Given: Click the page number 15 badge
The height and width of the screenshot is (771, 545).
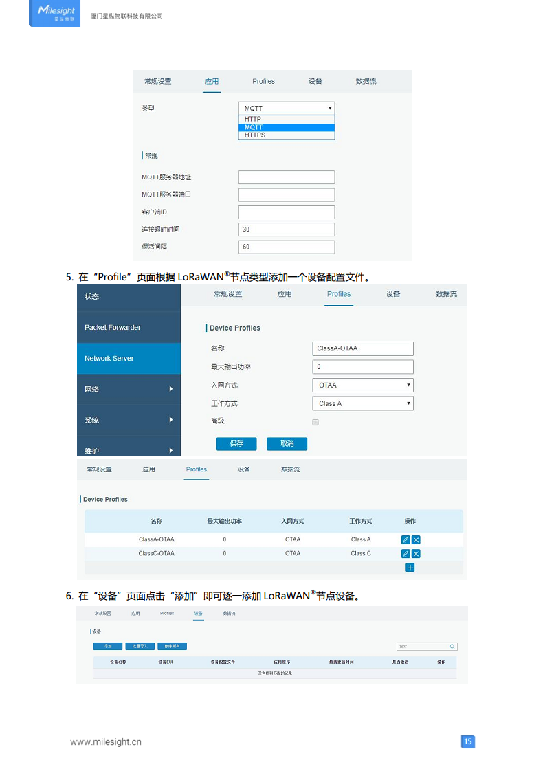Looking at the screenshot, I should (468, 741).
